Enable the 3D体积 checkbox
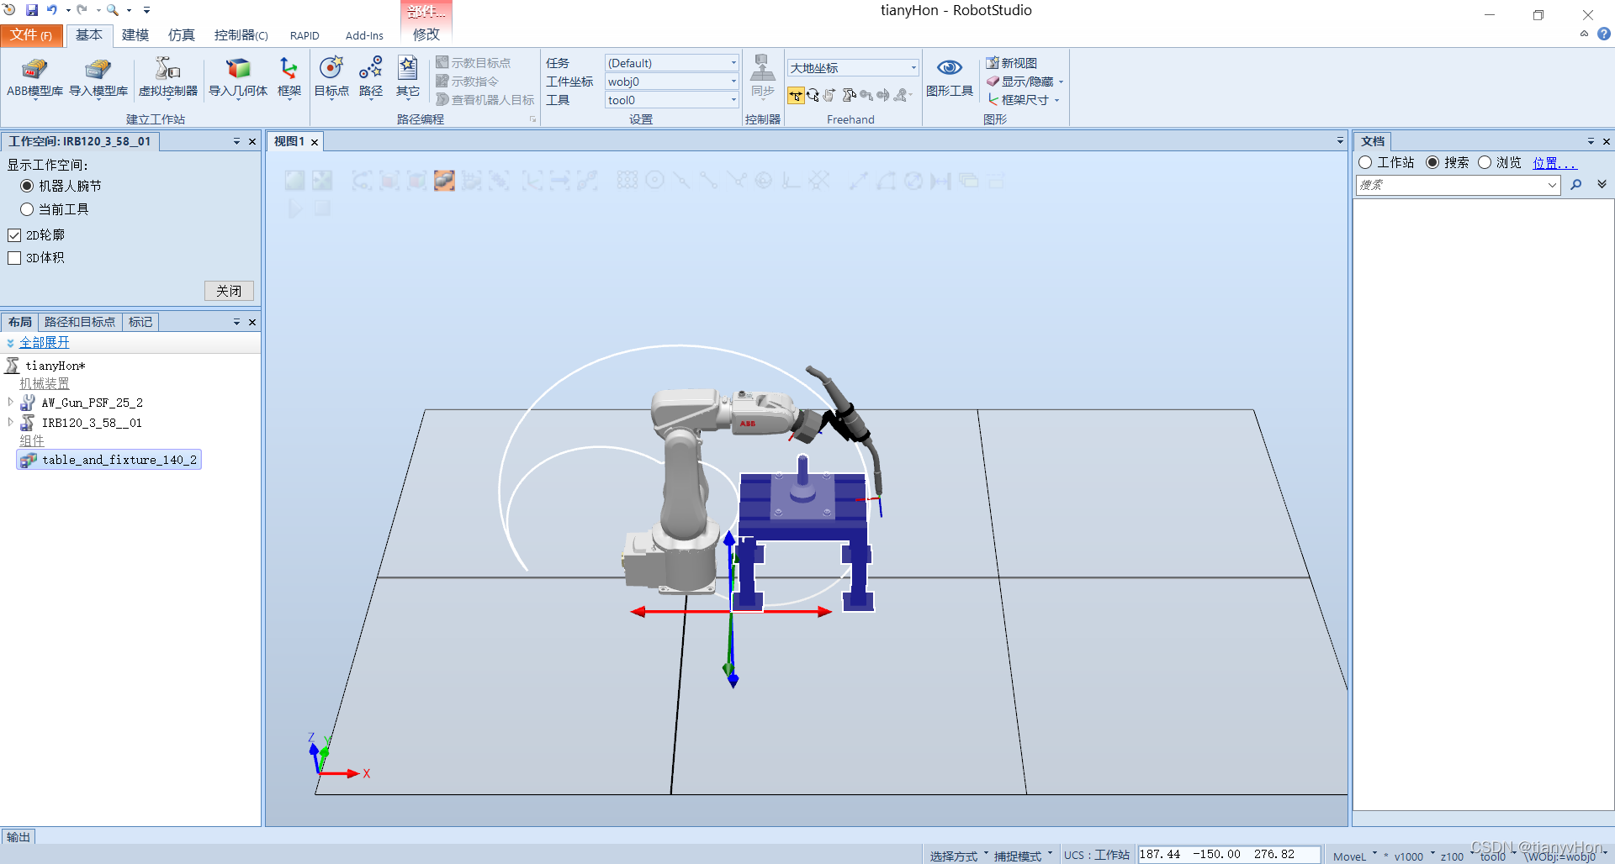Viewport: 1615px width, 864px height. 14,258
